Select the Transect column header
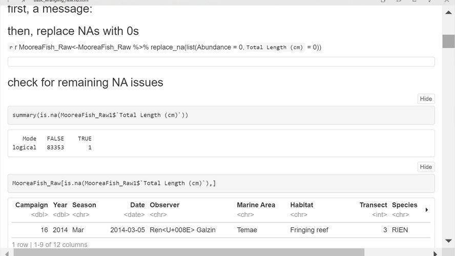Screen dimensions: 455x256 coord(373,205)
